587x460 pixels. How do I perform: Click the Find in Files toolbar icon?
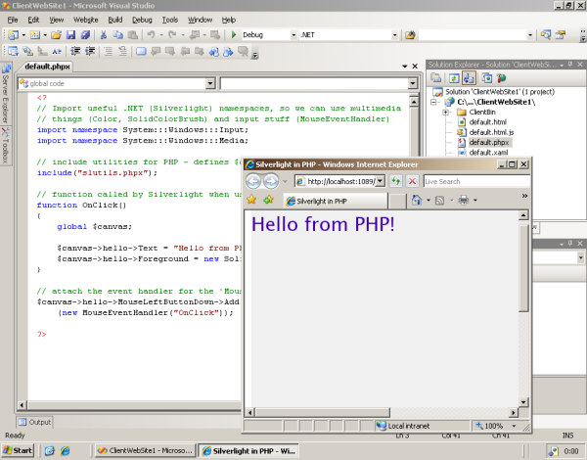click(x=410, y=35)
